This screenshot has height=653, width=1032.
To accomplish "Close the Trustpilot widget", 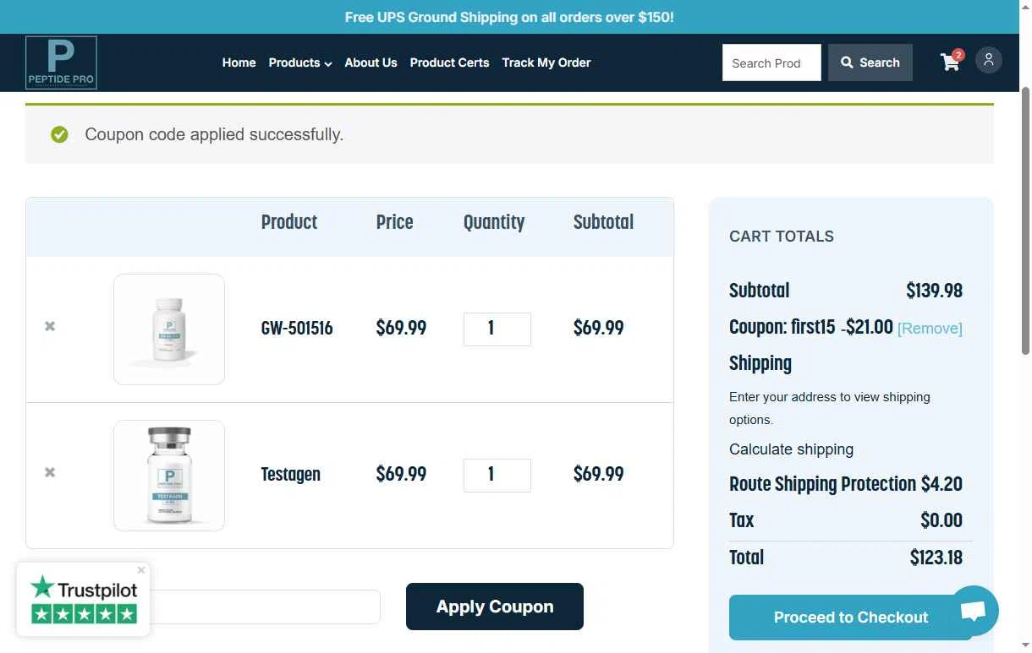I will 141,570.
